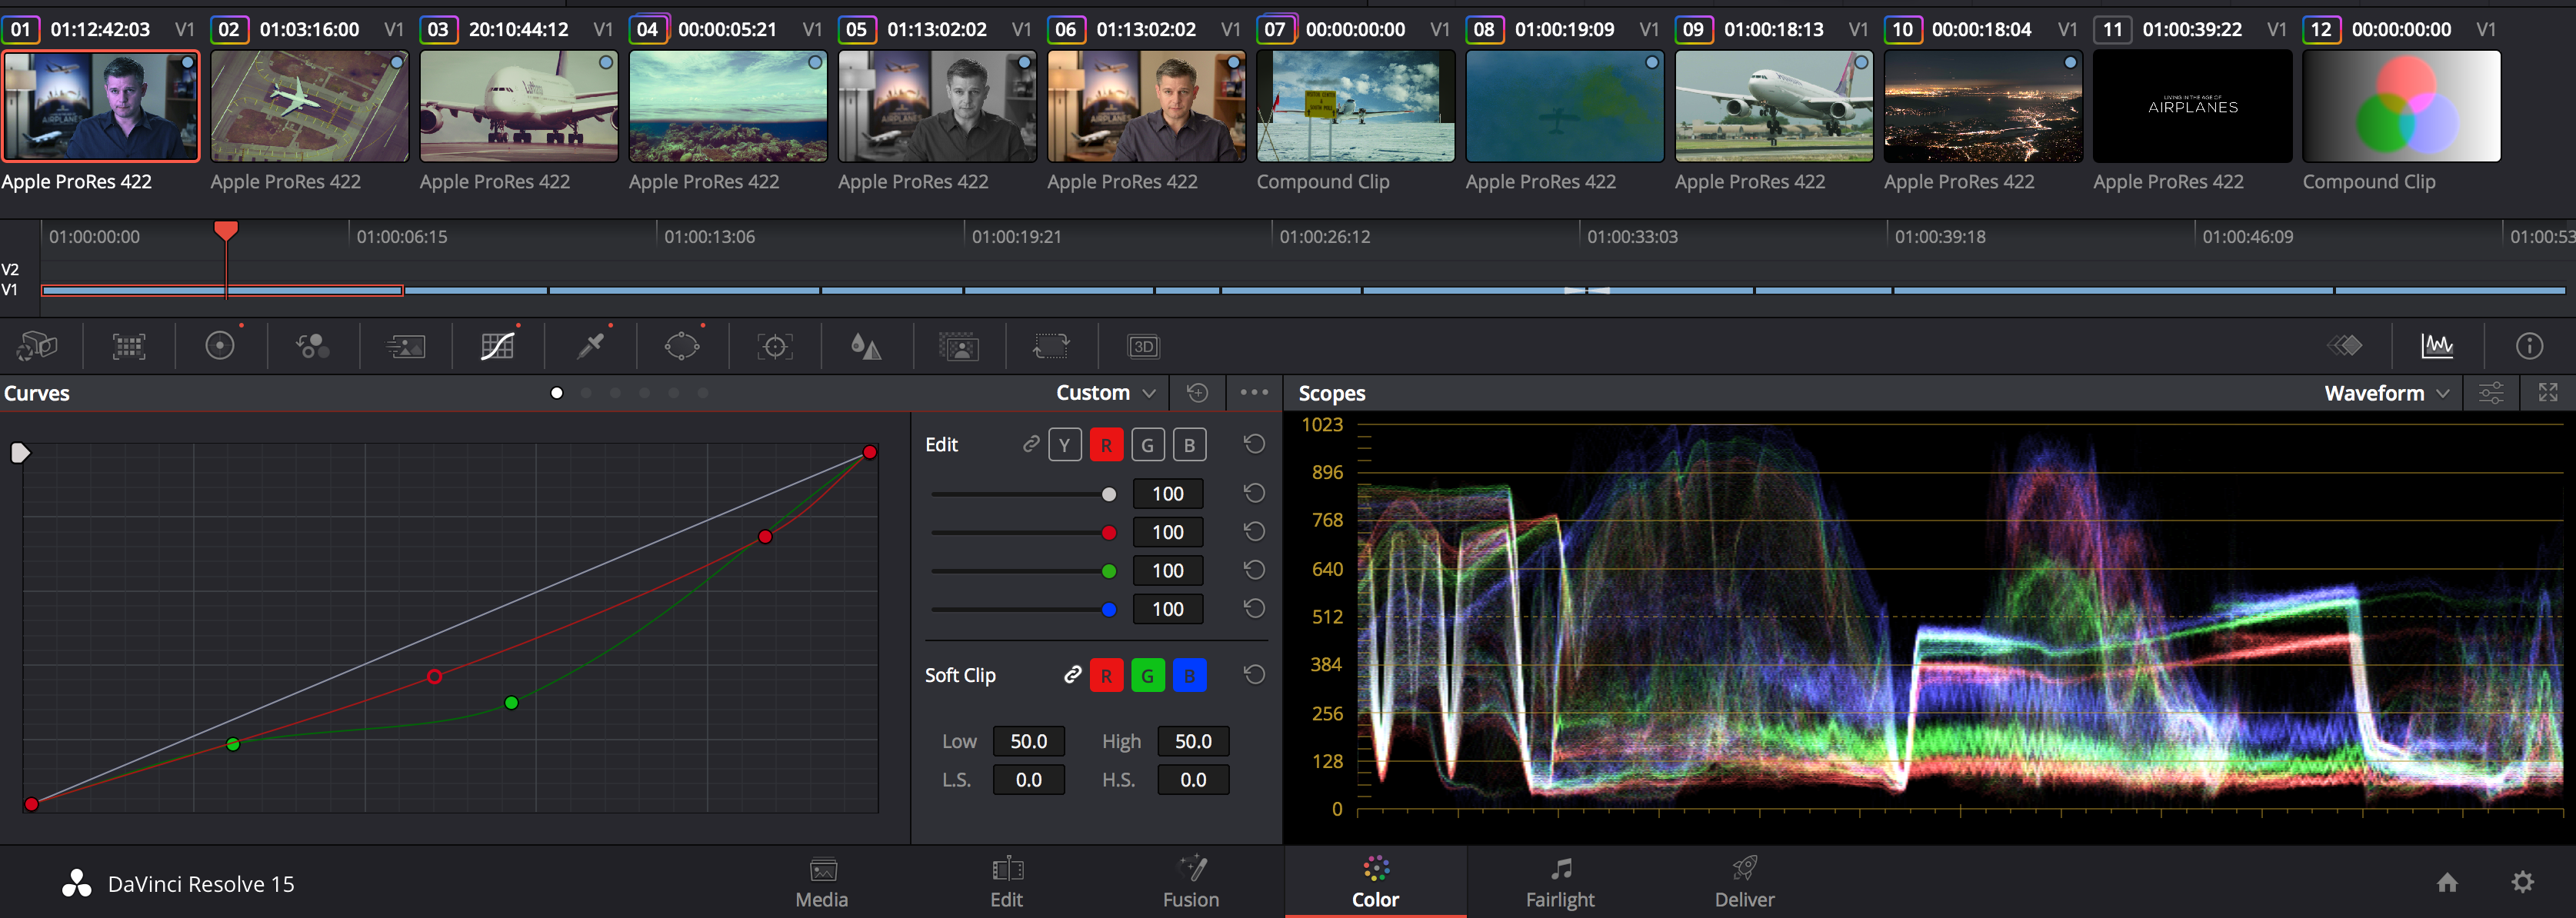Open the Camera Raw palette
The image size is (2576, 918).
point(37,346)
